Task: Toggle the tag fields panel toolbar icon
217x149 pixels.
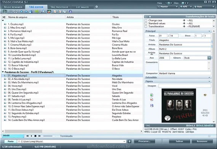Action: coord(49,12)
